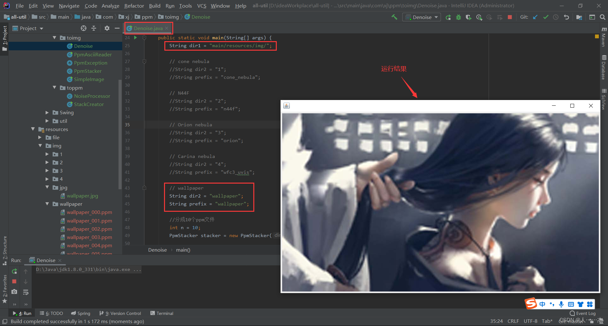Update project with Git blue arrow
Image resolution: width=608 pixels, height=326 pixels.
point(535,17)
